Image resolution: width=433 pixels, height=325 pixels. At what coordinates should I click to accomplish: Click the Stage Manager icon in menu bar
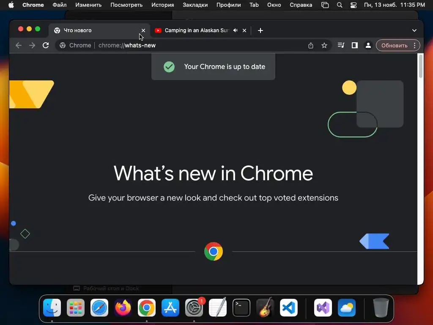(x=325, y=5)
